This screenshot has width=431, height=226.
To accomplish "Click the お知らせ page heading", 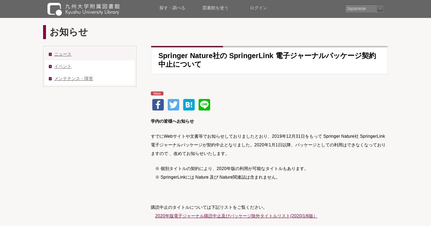I will point(69,32).
